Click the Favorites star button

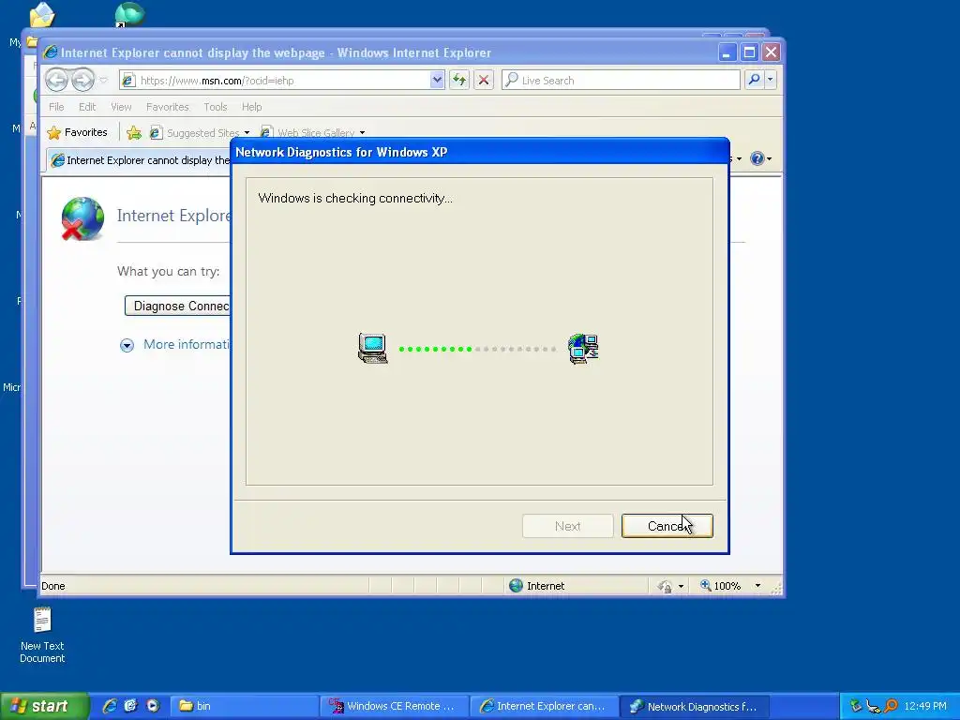(77, 132)
